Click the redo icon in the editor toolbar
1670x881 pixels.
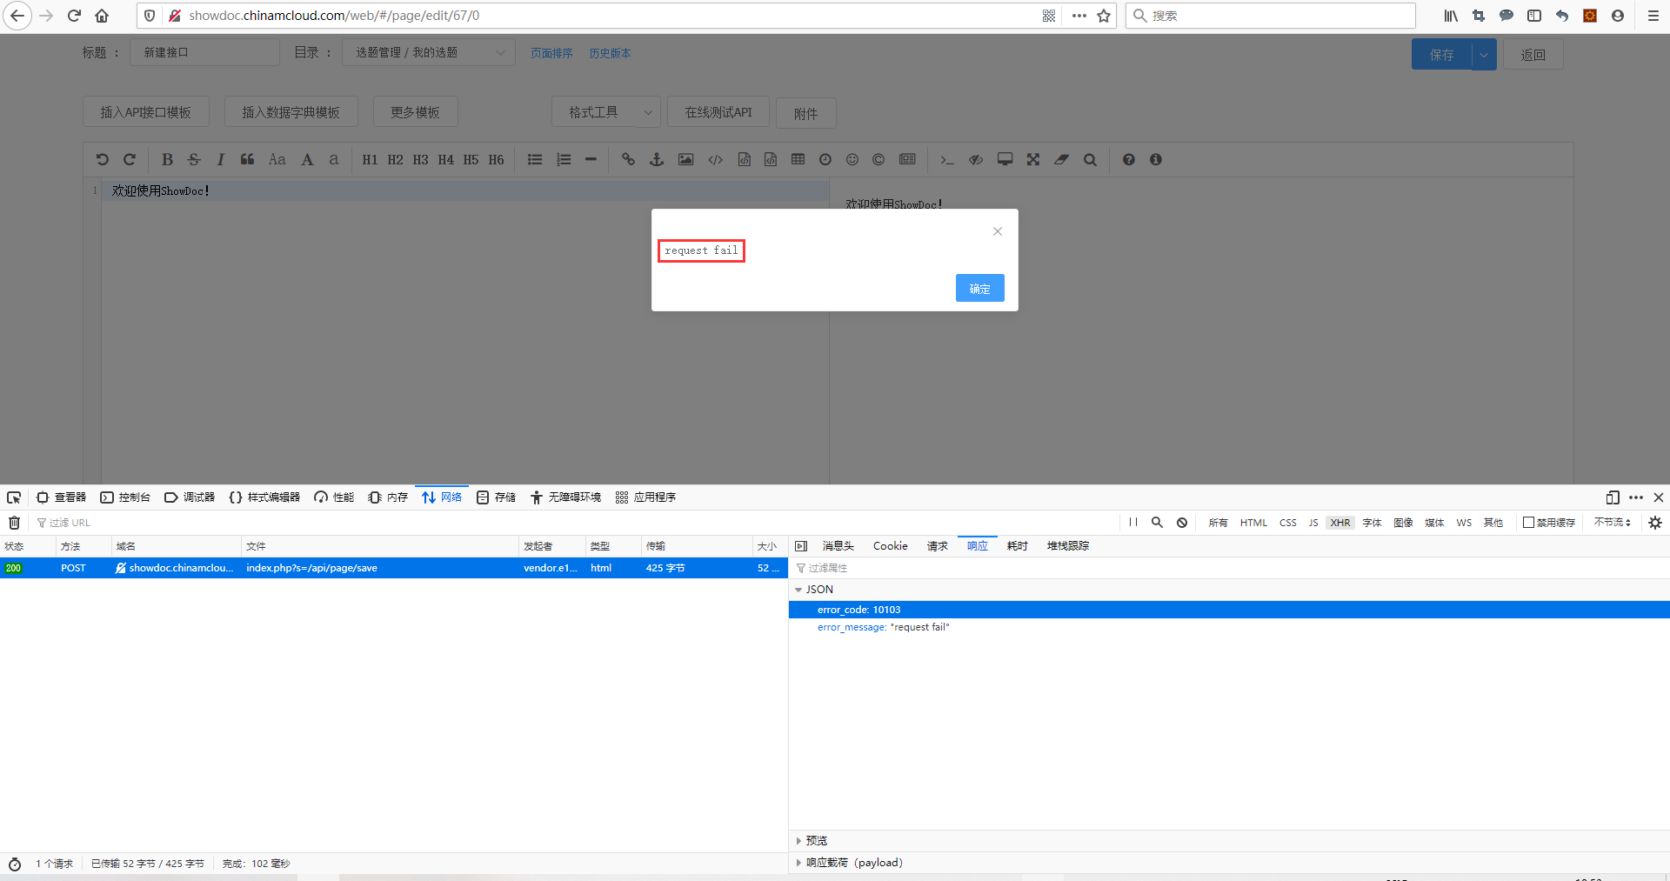click(130, 159)
